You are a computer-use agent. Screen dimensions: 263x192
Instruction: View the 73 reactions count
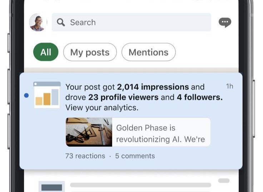pos(85,156)
